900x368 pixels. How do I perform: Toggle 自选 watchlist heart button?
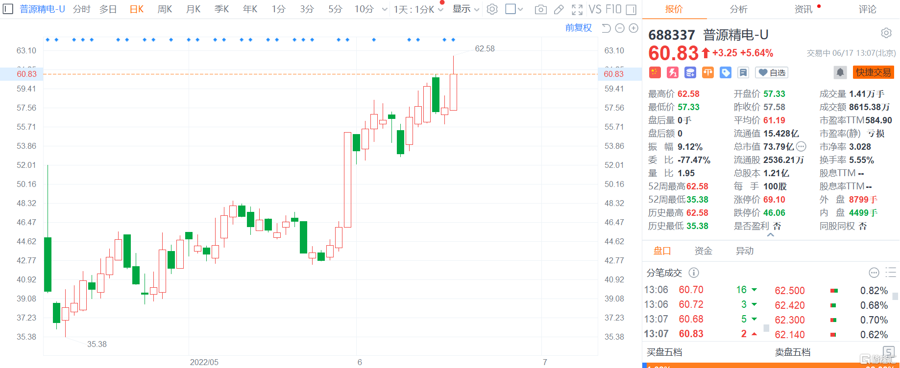coord(772,73)
